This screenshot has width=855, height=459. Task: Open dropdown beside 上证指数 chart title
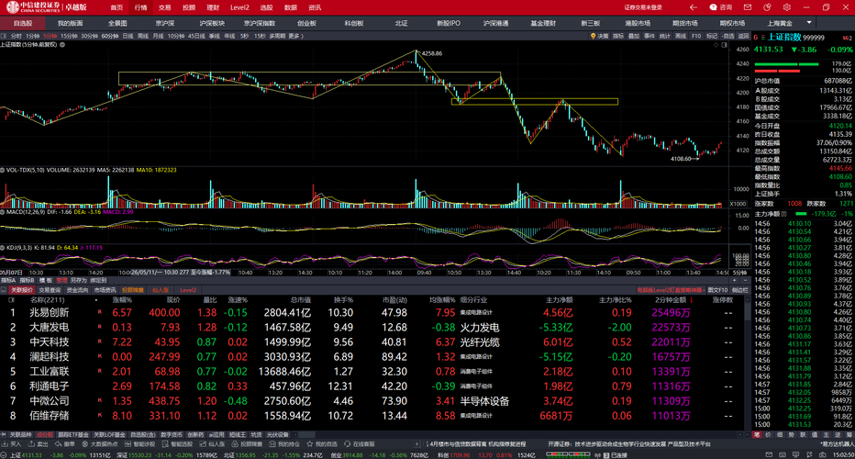(62, 45)
